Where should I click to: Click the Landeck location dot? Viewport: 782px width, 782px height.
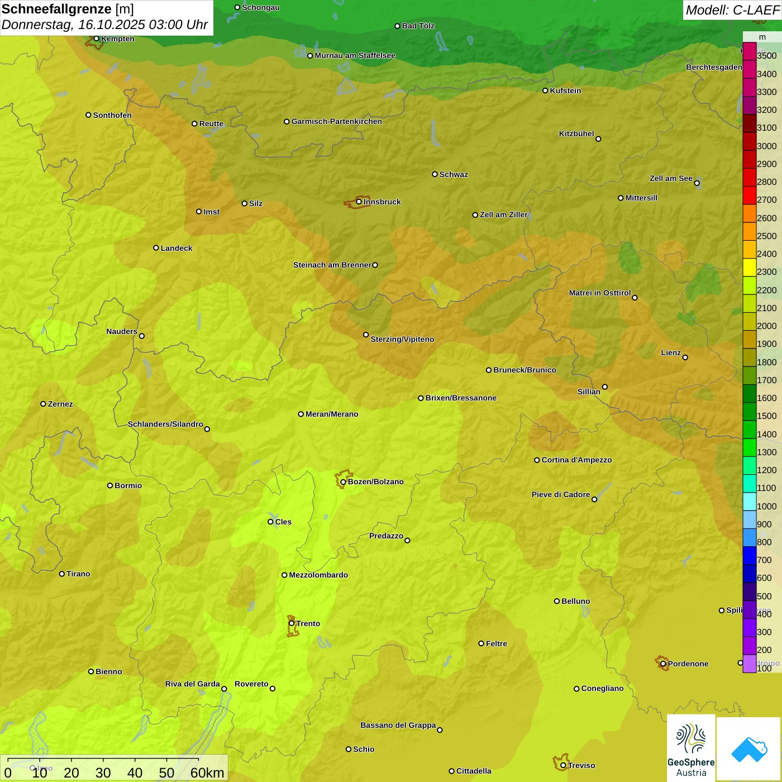[x=156, y=248]
